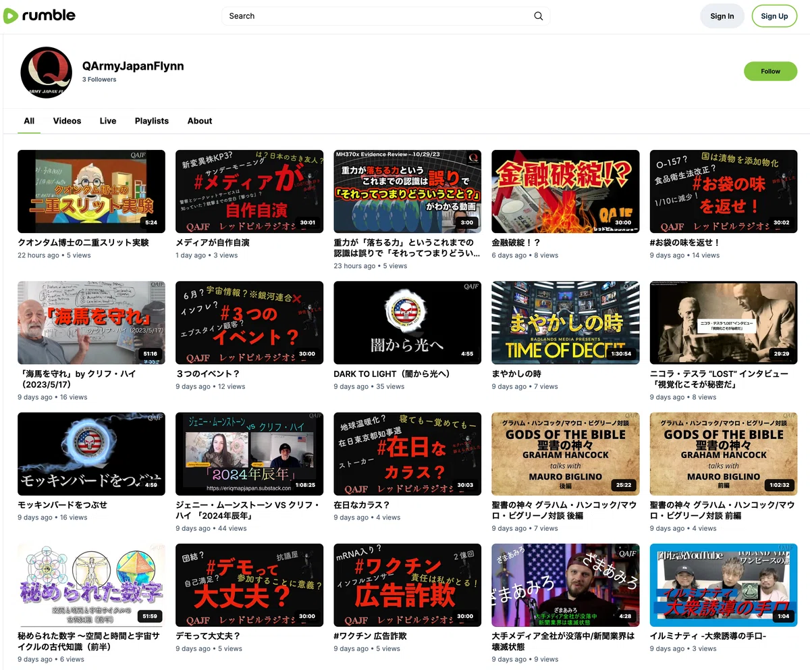The height and width of the screenshot is (670, 810).
Task: Open the Playlists tab
Action: (x=152, y=121)
